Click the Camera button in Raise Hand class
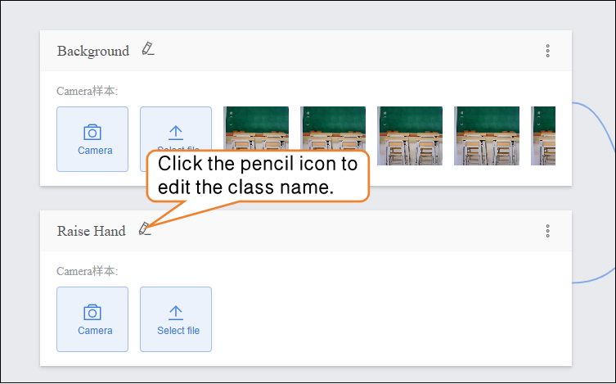616x384 pixels. point(92,319)
